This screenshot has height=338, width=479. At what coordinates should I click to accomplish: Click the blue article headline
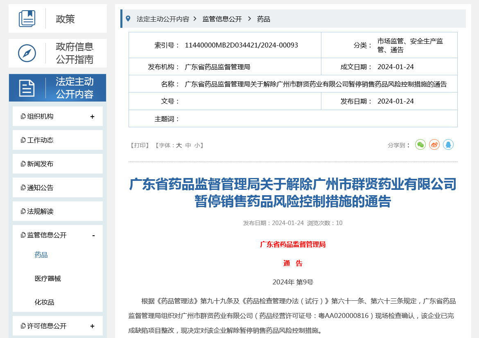coord(293,193)
